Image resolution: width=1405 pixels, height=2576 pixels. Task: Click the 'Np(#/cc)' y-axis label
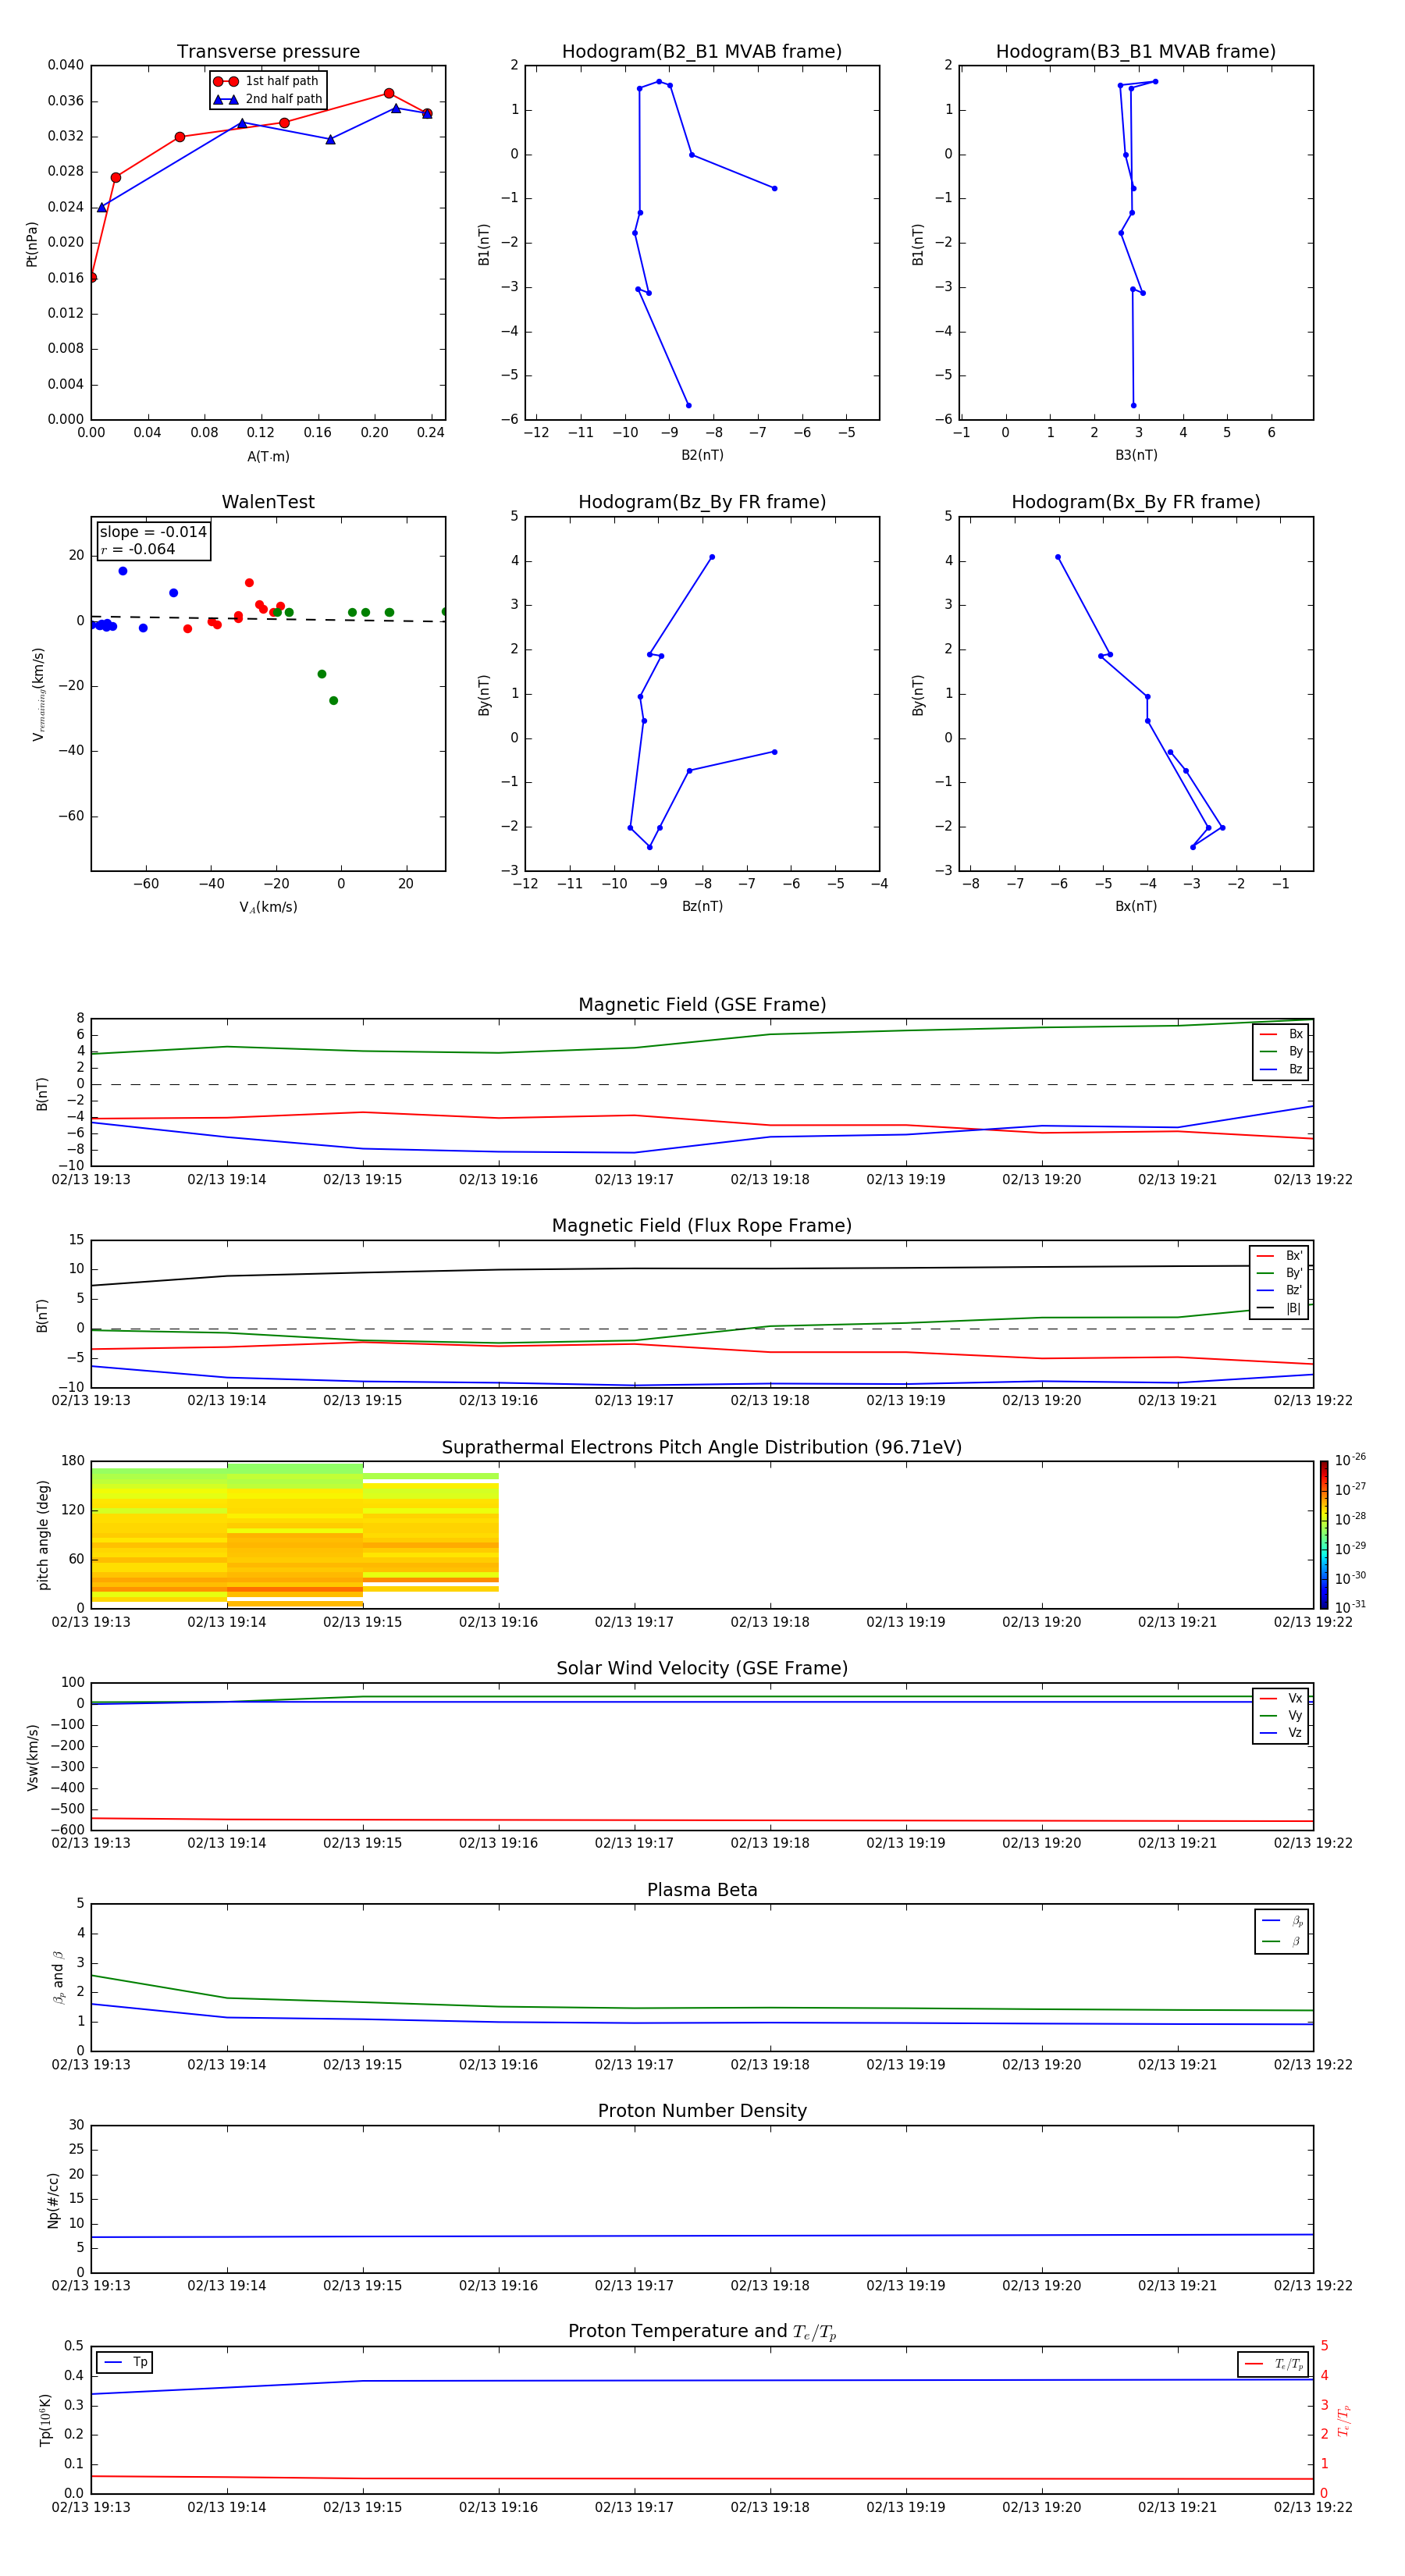coord(53,2200)
